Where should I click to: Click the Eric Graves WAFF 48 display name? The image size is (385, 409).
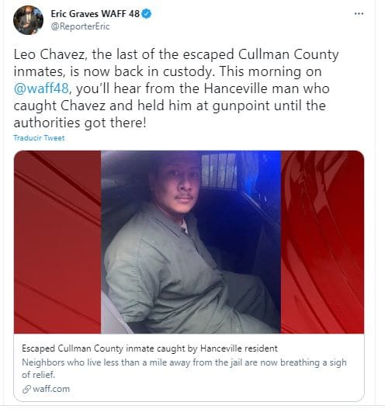95,13
